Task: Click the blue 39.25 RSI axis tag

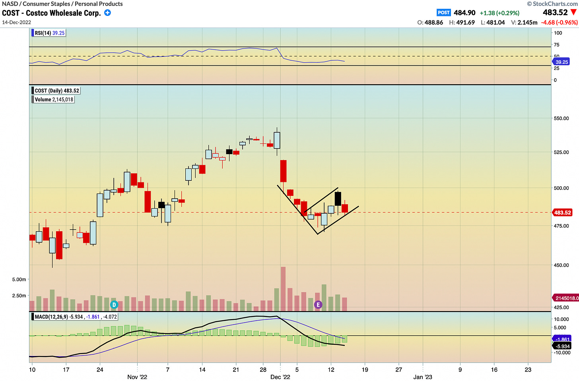Action: click(561, 62)
